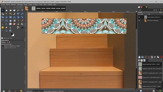
Task: Select the Heal tool
Action: pyautogui.click(x=3, y=27)
